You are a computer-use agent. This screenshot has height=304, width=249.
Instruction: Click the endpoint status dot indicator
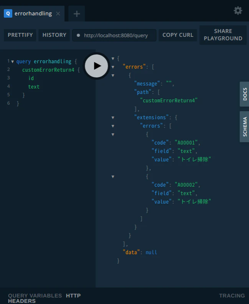78,35
